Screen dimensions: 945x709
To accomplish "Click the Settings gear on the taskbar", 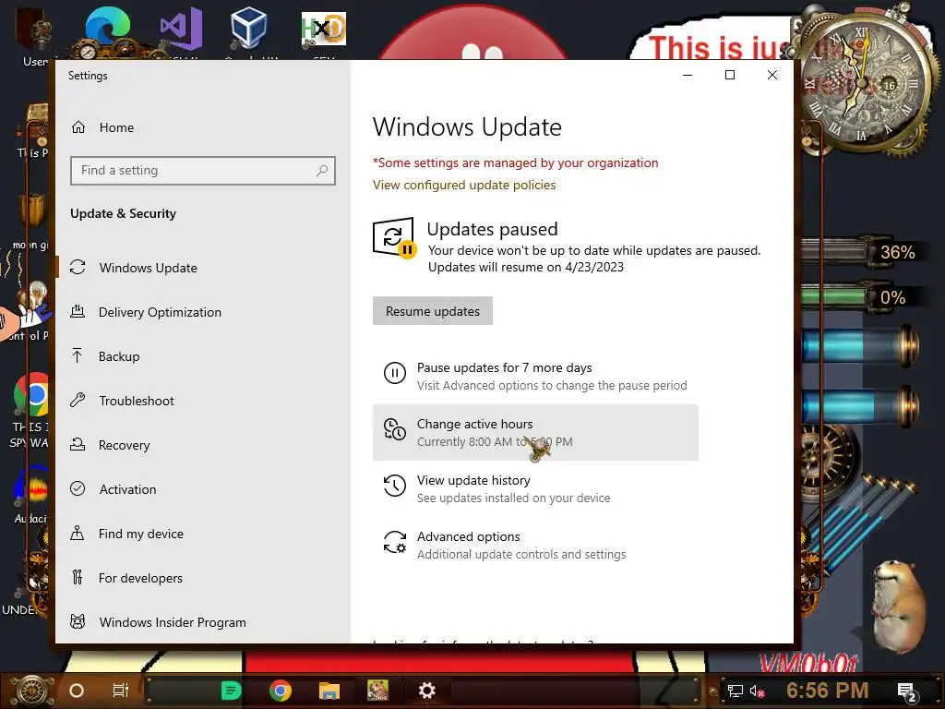I will pos(426,691).
